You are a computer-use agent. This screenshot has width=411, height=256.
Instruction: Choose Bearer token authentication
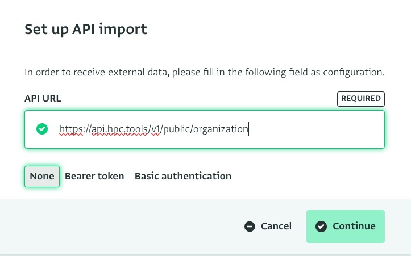coord(94,177)
